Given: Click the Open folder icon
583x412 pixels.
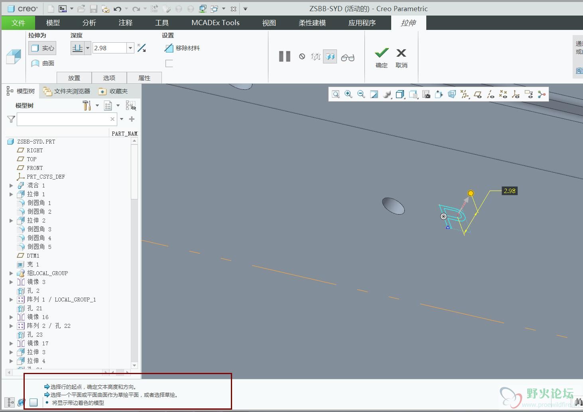Looking at the screenshot, I should click(x=81, y=8).
